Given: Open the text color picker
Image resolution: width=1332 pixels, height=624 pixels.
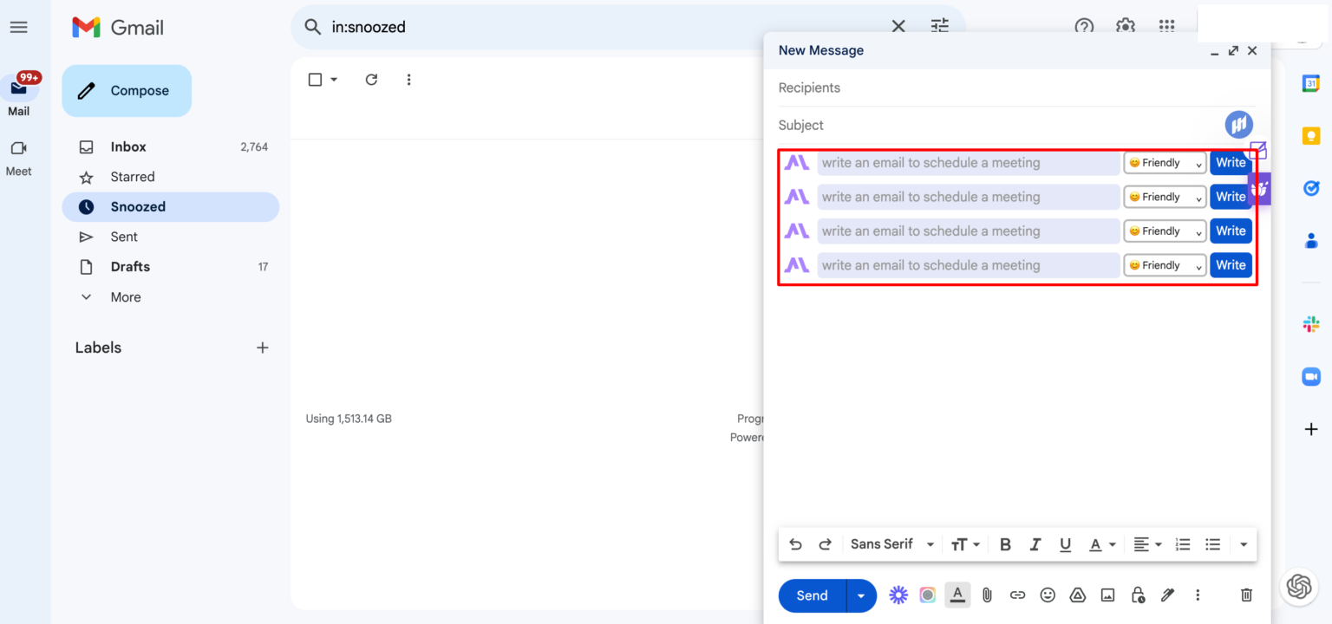Looking at the screenshot, I should (x=1102, y=544).
